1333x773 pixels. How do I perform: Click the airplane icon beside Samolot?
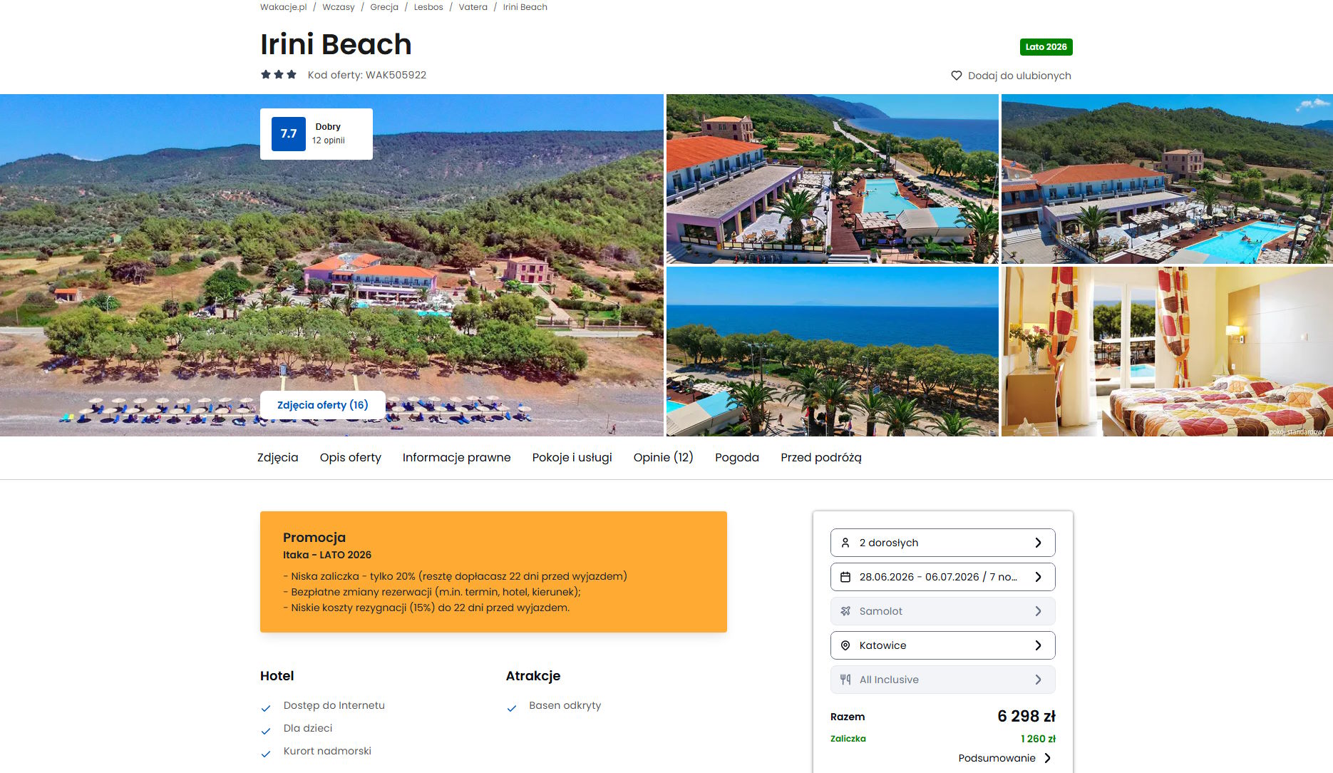click(x=845, y=611)
